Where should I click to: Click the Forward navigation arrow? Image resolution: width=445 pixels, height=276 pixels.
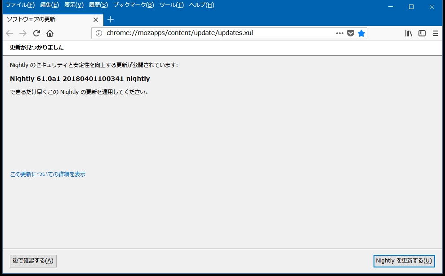point(23,33)
